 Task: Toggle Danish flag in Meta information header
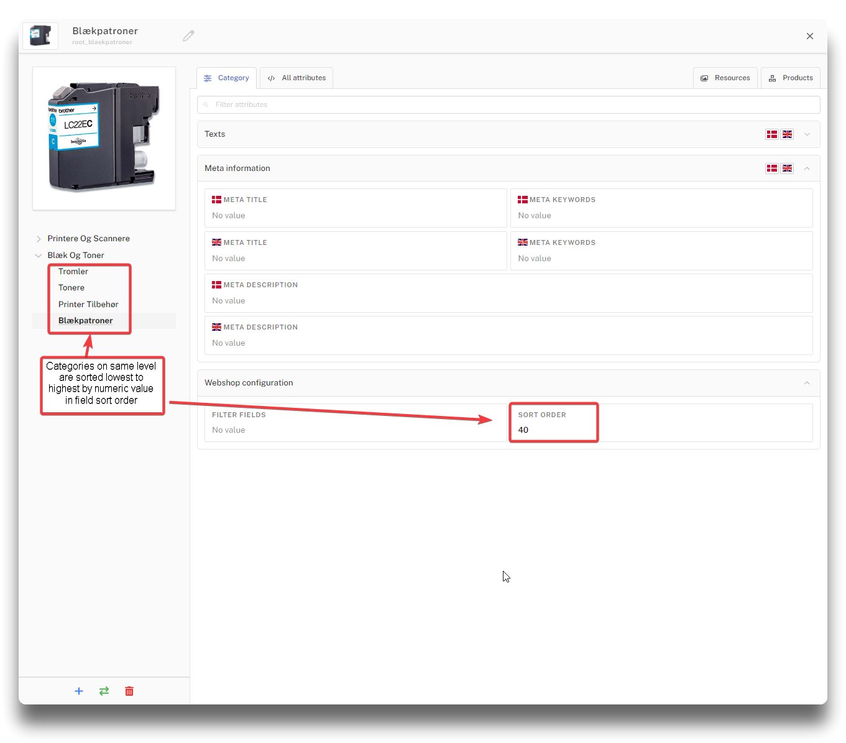click(771, 168)
